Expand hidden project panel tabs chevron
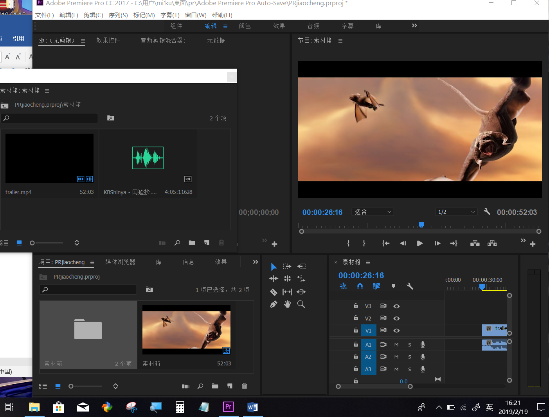The width and height of the screenshot is (549, 417). pos(256,262)
